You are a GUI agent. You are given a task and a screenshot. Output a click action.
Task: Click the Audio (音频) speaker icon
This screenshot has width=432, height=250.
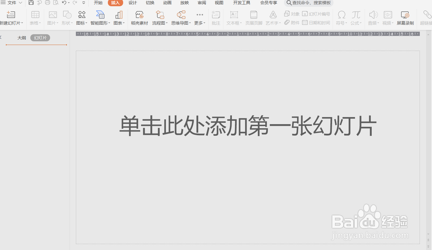373,15
